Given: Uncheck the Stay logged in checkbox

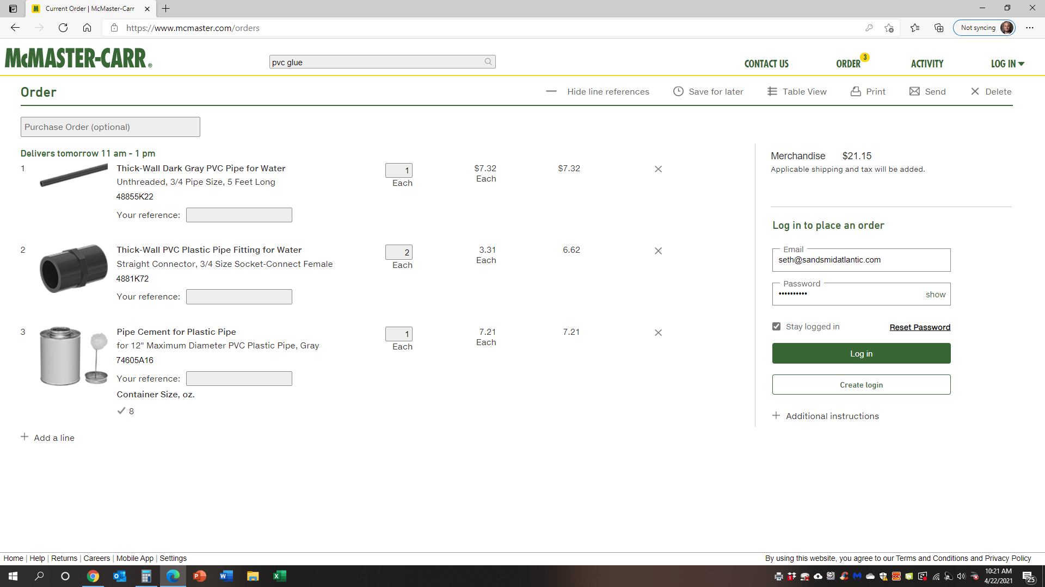Looking at the screenshot, I should tap(777, 326).
